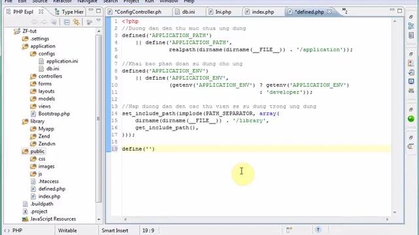Open the index.php editor tab
This screenshot has width=419, height=235.
(263, 12)
